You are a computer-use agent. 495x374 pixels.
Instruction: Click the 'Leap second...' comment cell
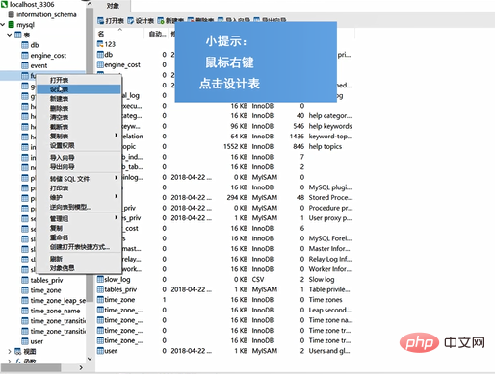(x=330, y=310)
